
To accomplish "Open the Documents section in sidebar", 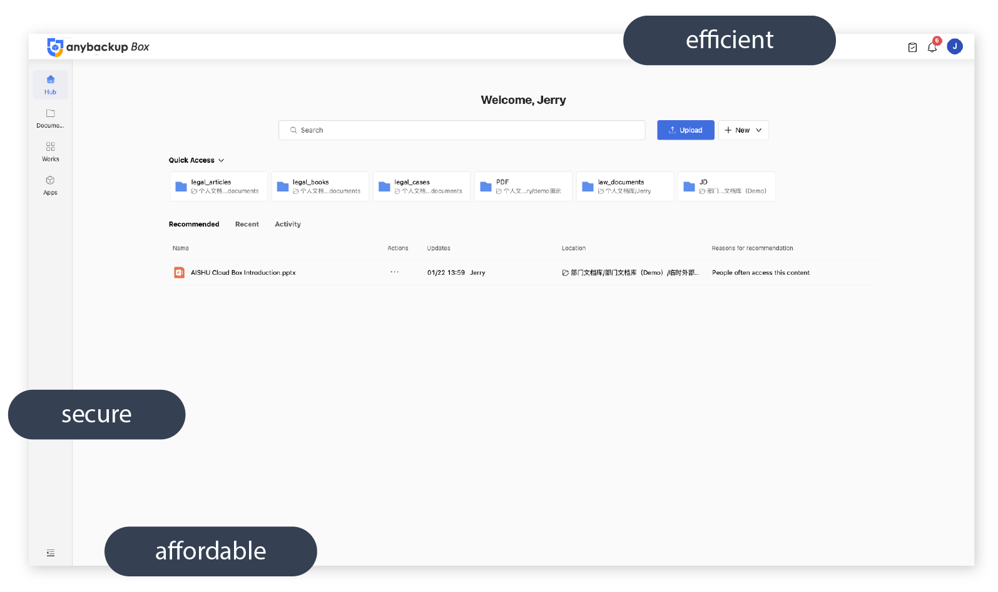I will click(x=50, y=118).
